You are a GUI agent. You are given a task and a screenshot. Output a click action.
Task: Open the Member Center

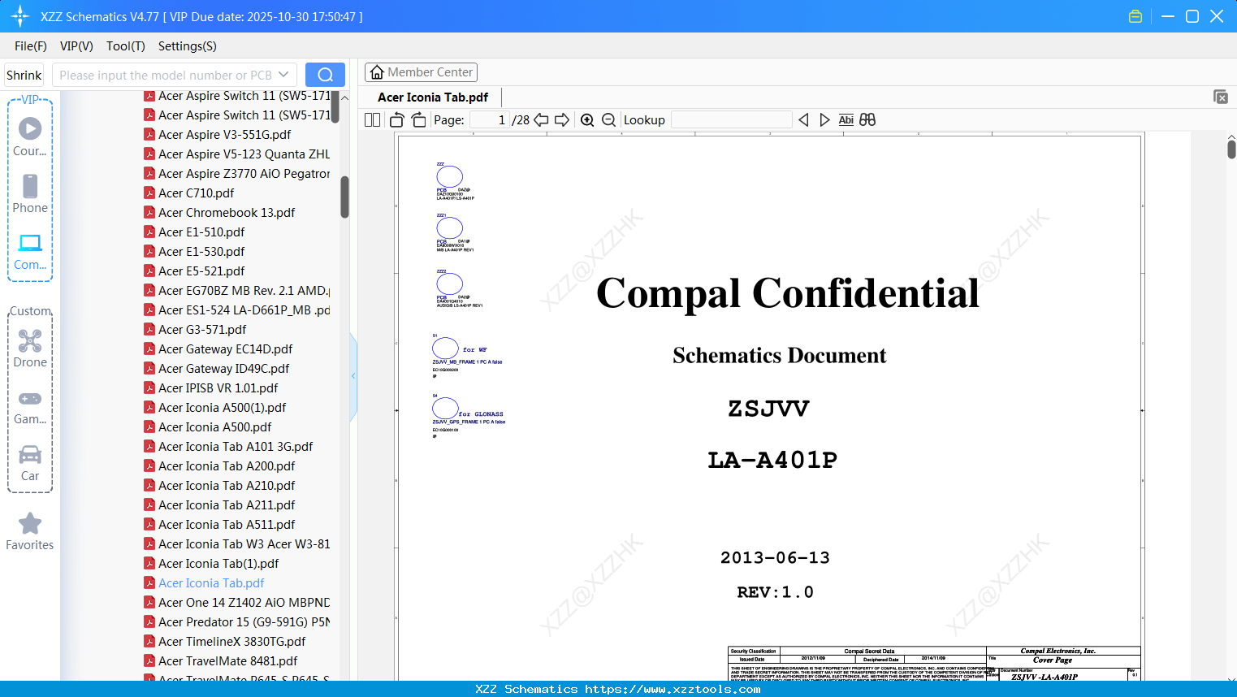coord(421,72)
